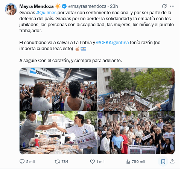Open the 23h timestamp link
Screen dimensions: 181x170
click(114, 6)
